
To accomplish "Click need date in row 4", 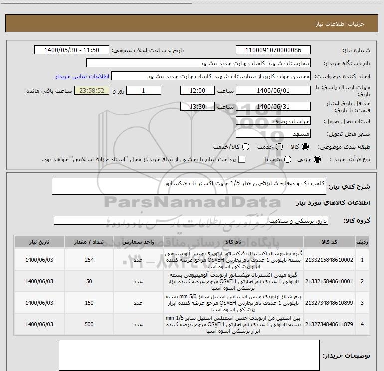I will 39,324.
